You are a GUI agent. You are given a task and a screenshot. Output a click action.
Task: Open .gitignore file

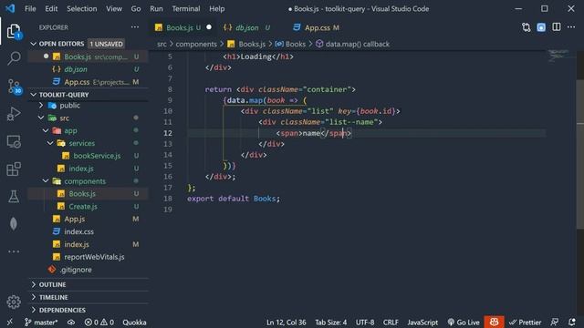89,270
